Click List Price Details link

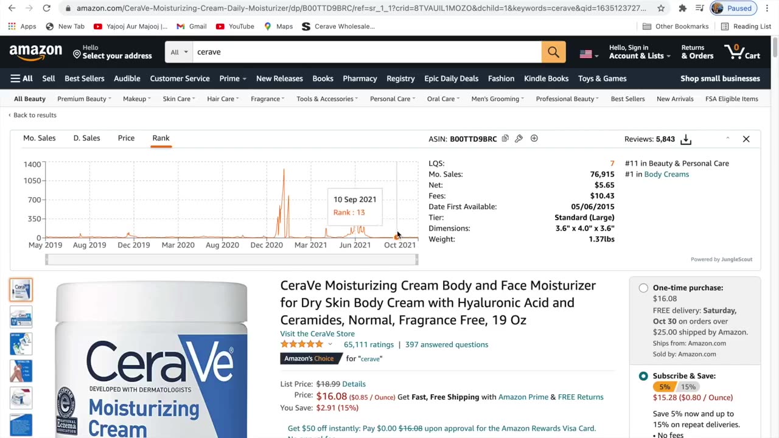point(354,384)
